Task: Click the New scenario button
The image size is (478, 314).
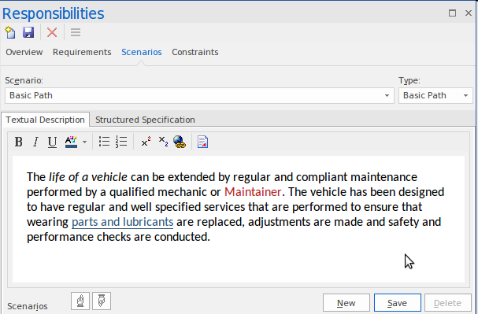Action: coord(346,303)
